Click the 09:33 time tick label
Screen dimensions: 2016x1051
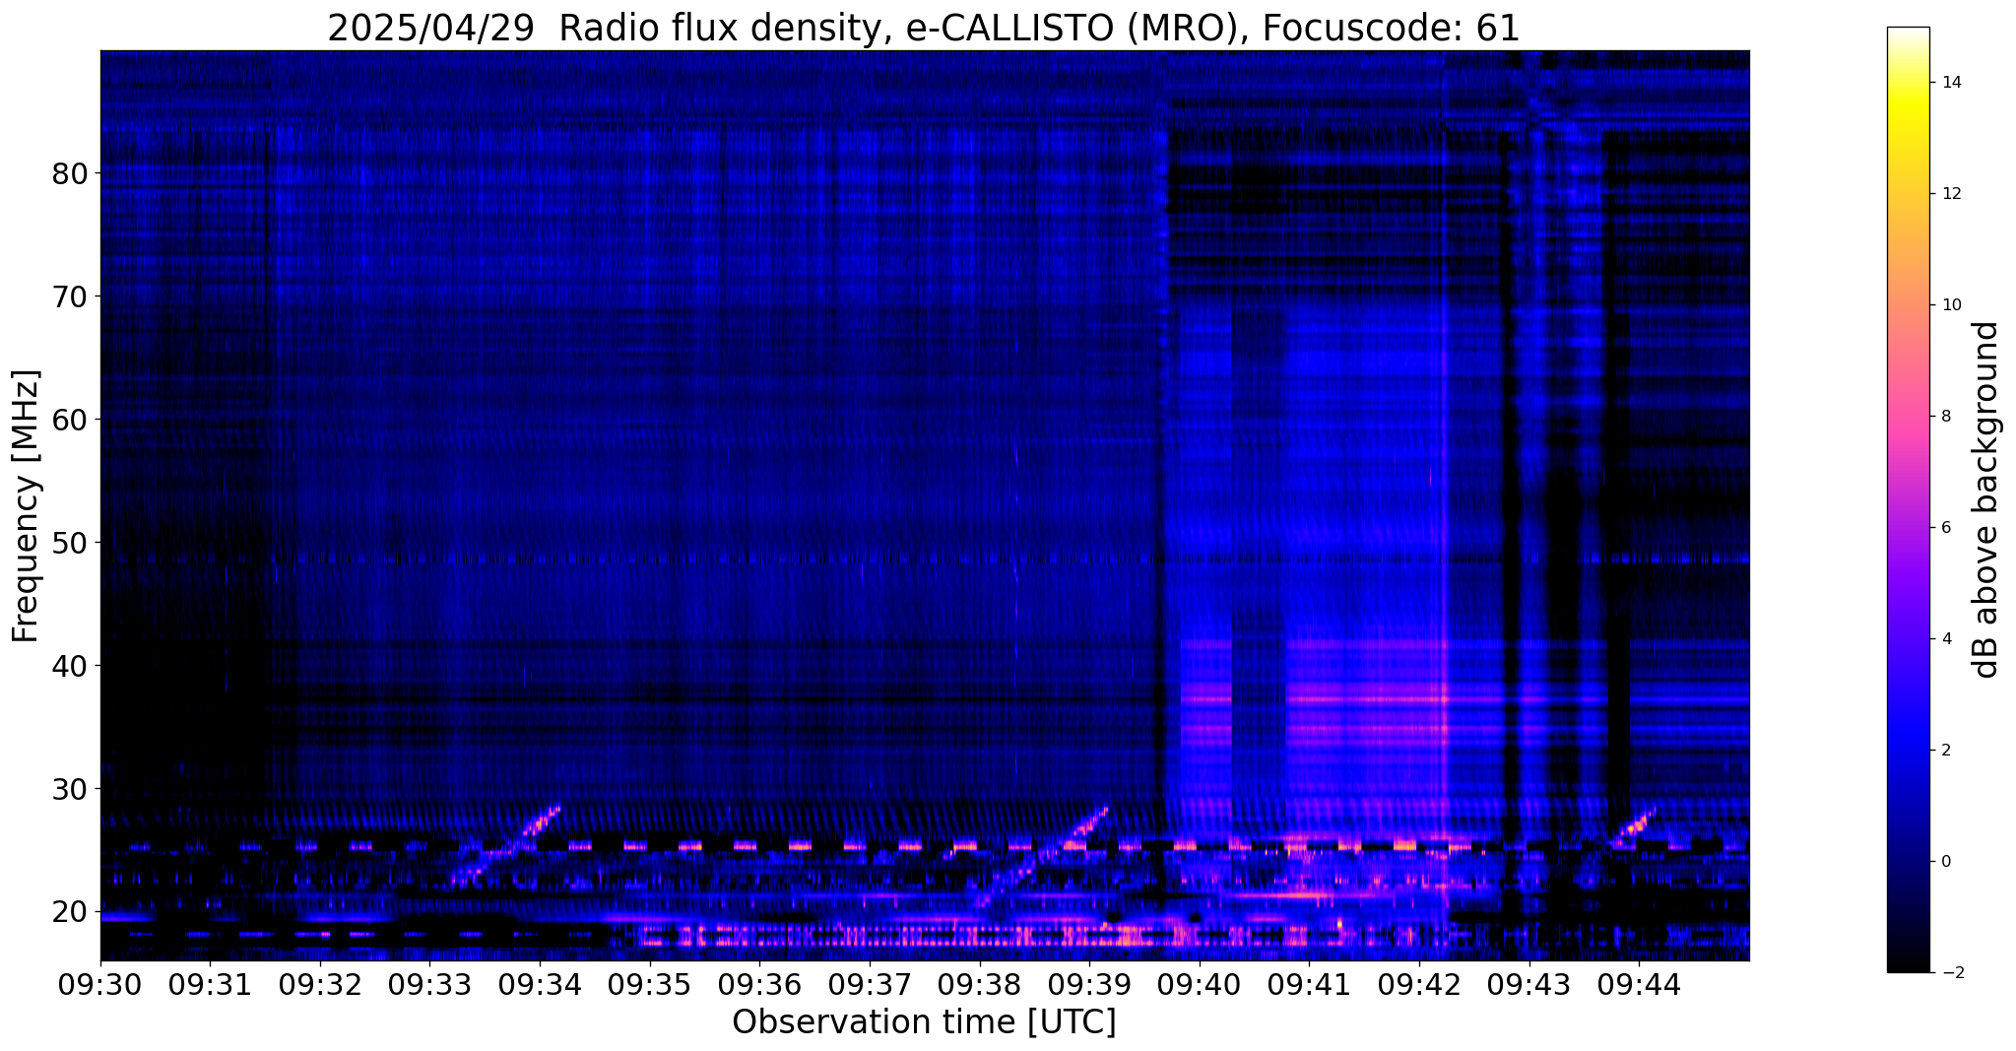point(430,984)
